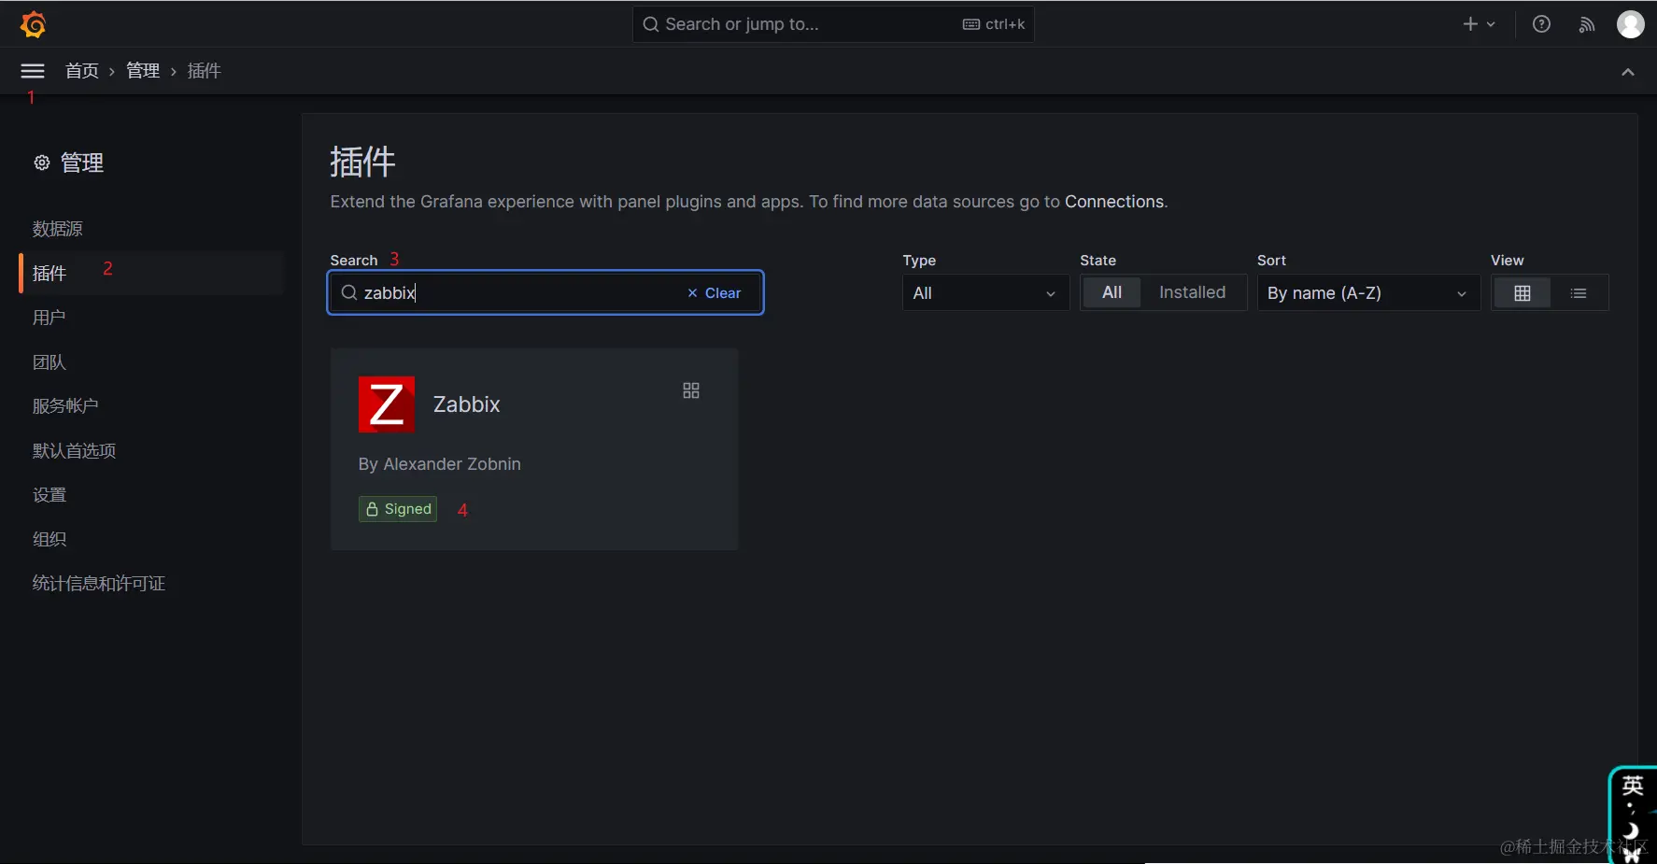Go to 首页 breadcrumb
This screenshot has width=1657, height=864.
click(x=82, y=71)
